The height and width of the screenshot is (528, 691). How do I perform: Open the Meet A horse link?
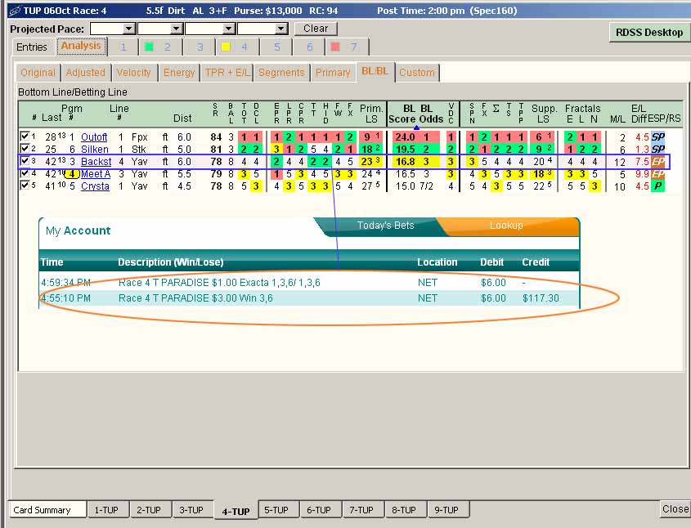(96, 174)
